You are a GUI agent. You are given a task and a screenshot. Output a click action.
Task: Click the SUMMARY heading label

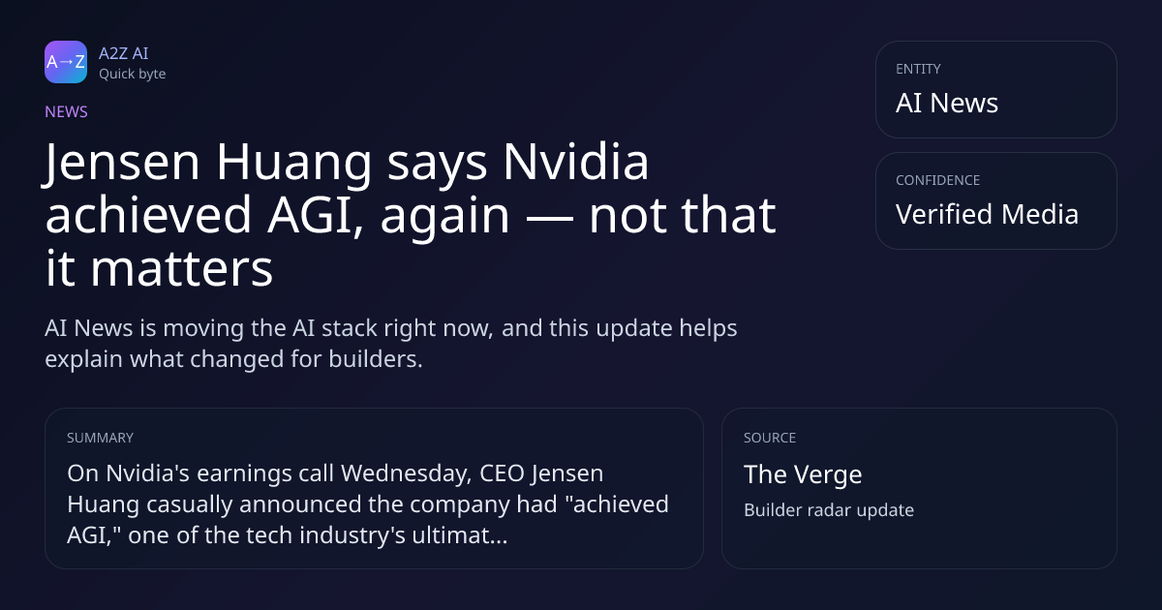click(100, 438)
